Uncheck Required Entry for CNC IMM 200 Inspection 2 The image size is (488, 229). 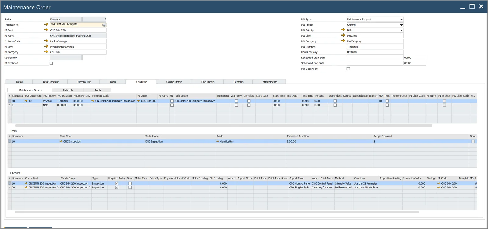tap(117, 188)
